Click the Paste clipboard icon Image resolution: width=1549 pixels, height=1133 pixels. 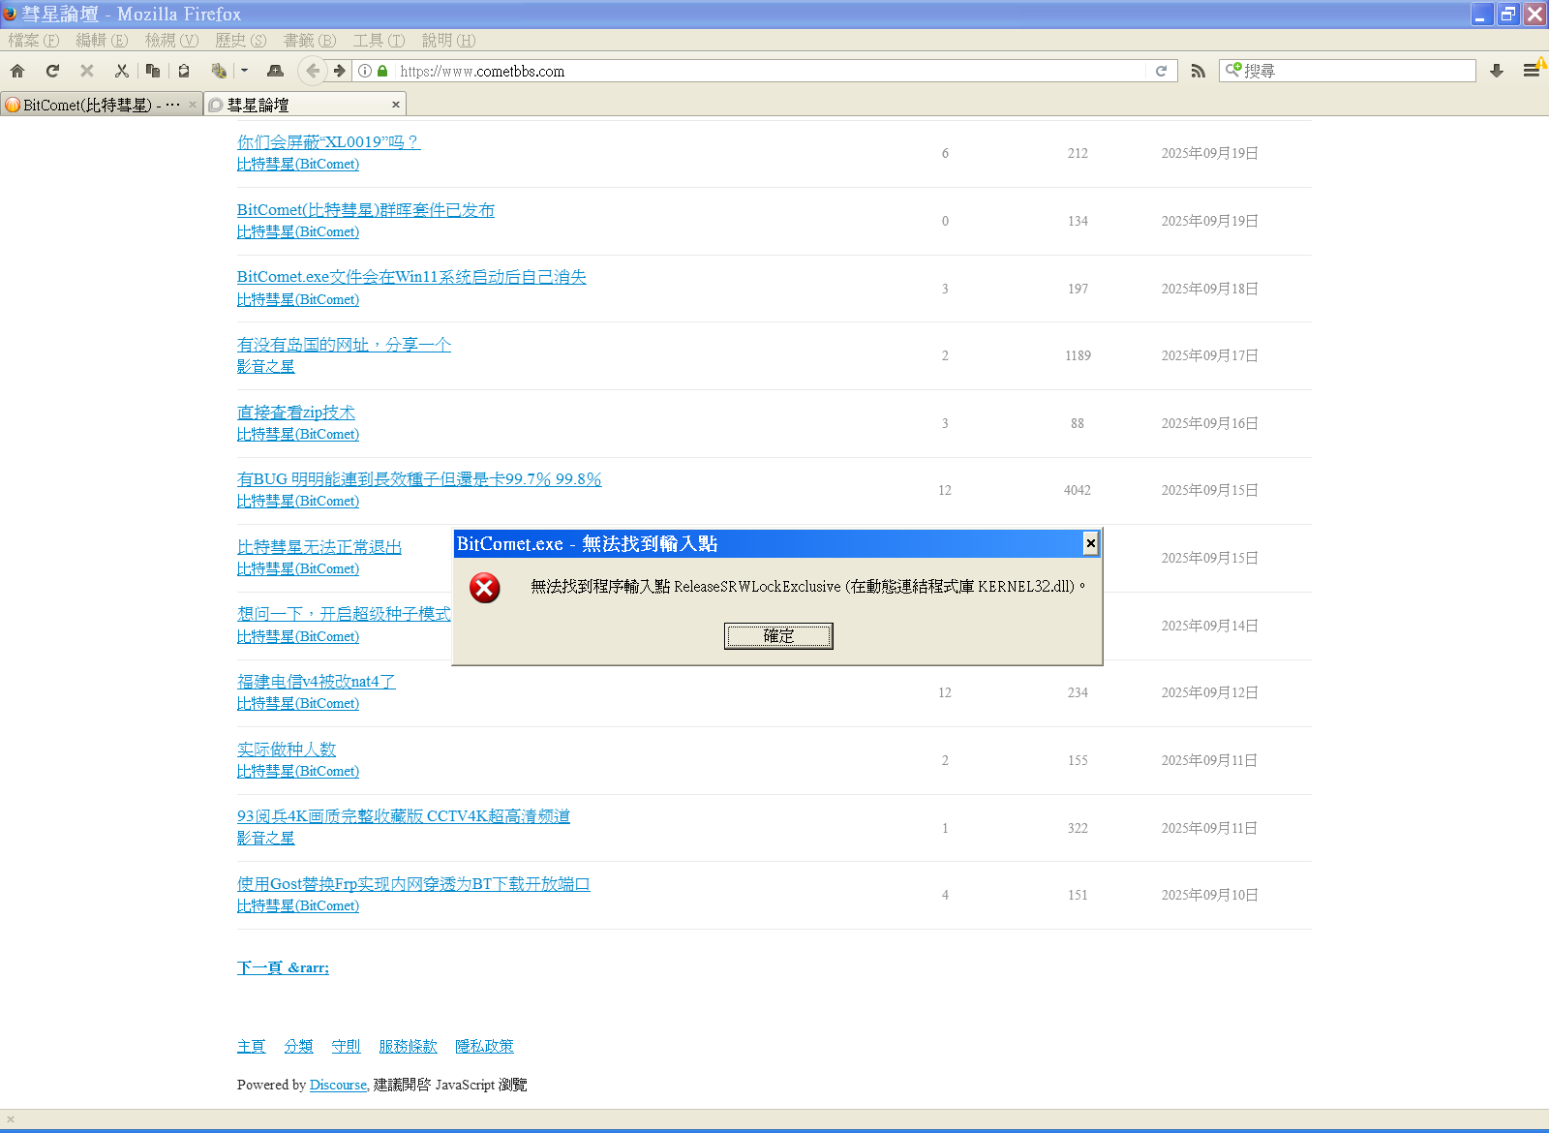[184, 71]
